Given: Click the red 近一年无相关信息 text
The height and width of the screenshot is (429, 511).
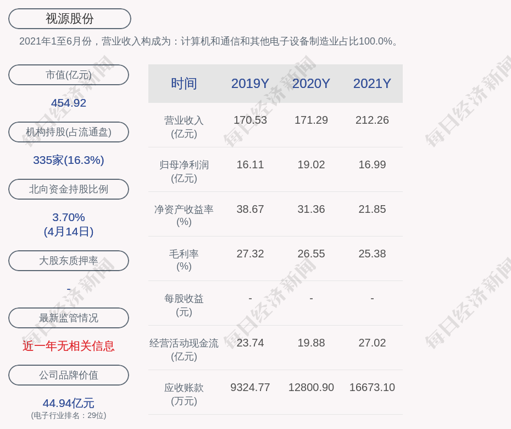Looking at the screenshot, I should (x=69, y=346).
